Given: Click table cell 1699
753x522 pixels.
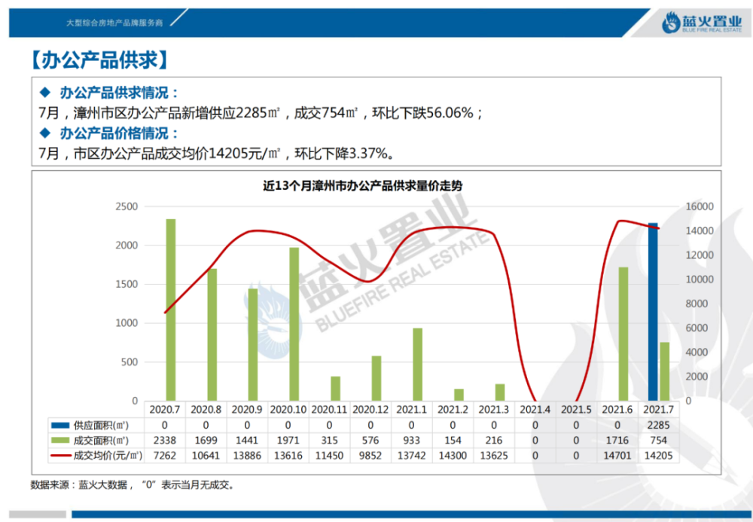Looking at the screenshot, I should 206,441.
